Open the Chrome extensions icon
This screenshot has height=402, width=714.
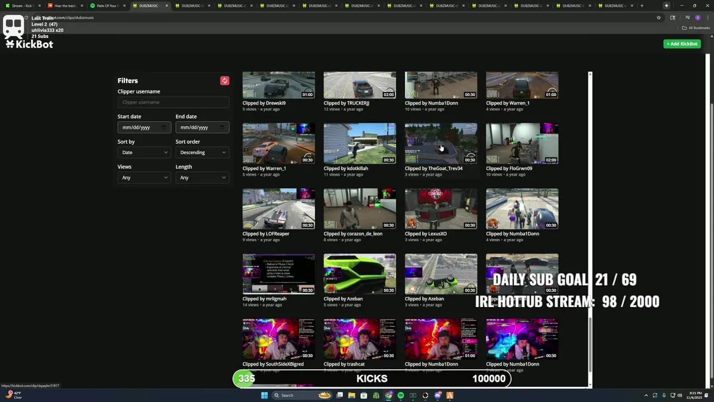pos(672,17)
